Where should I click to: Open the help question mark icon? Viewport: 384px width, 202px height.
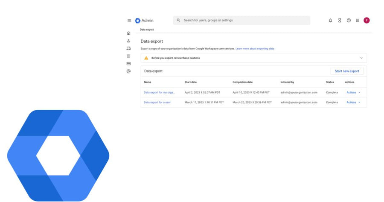tap(349, 20)
